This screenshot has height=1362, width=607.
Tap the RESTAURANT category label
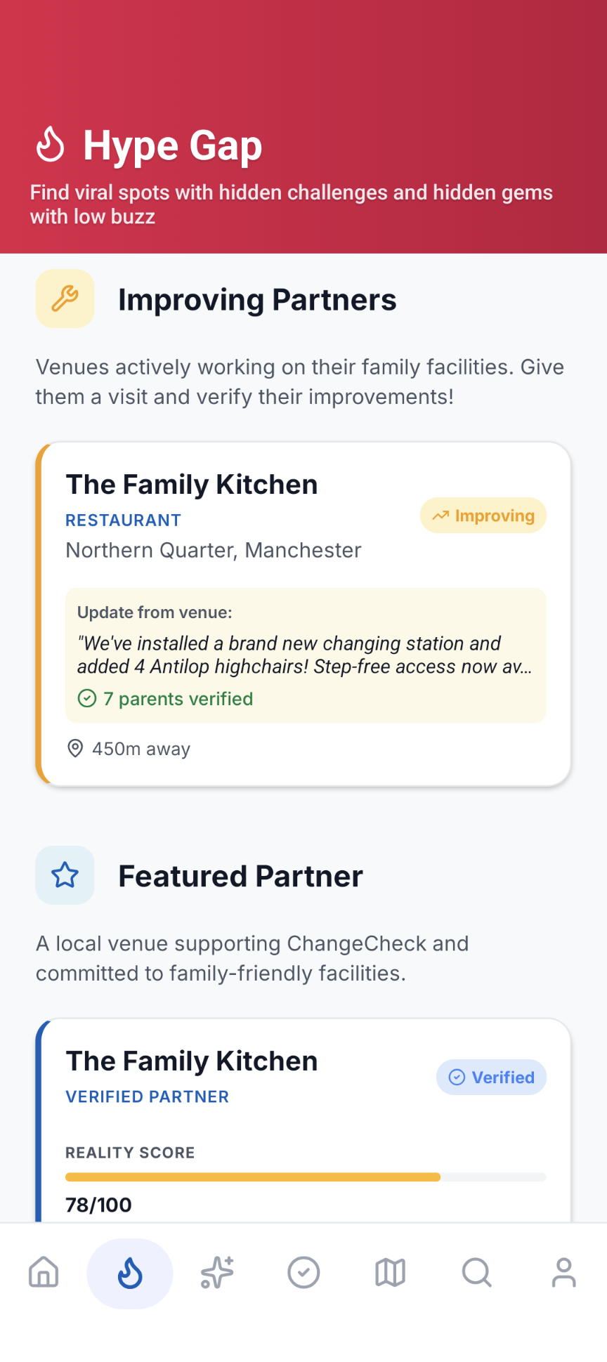pyautogui.click(x=123, y=520)
